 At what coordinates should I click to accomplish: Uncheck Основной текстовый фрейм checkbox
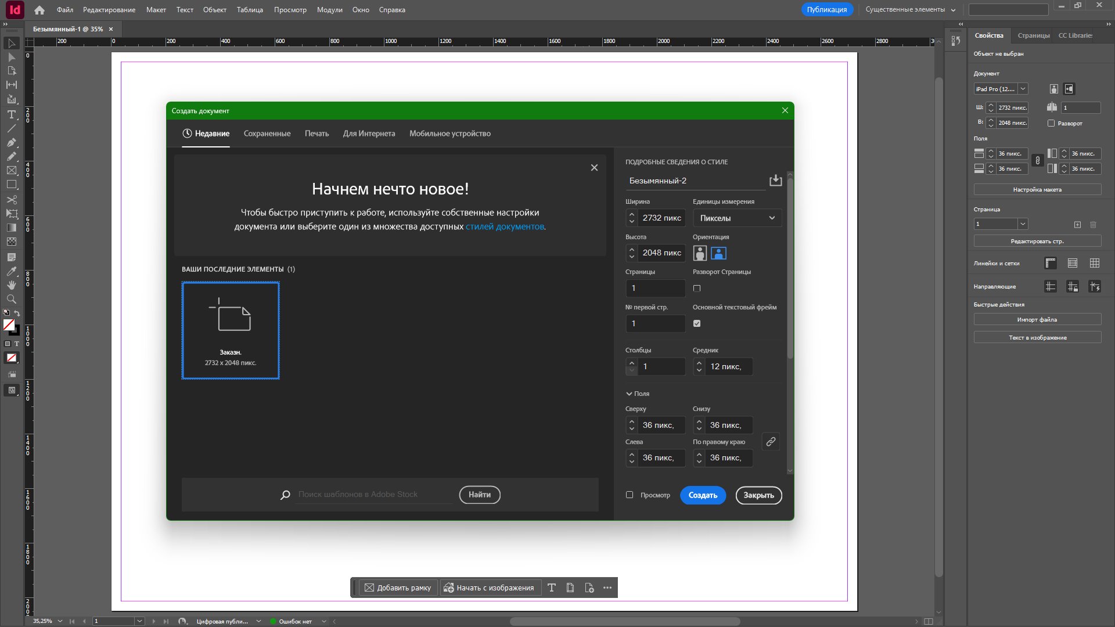(697, 324)
